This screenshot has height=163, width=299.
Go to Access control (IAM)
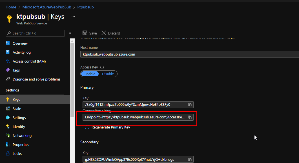29,61
